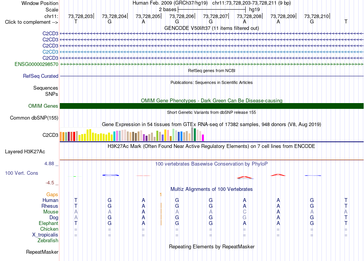The width and height of the screenshot is (364, 261).
Task: Click the Sequences subtrack label
Action: [x=46, y=88]
